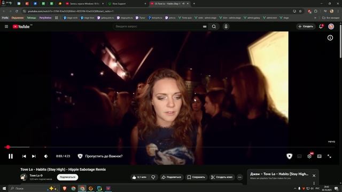The height and width of the screenshot is (192, 342).
Task: Click the shield icon beside the skip prompt
Action: click(x=80, y=156)
